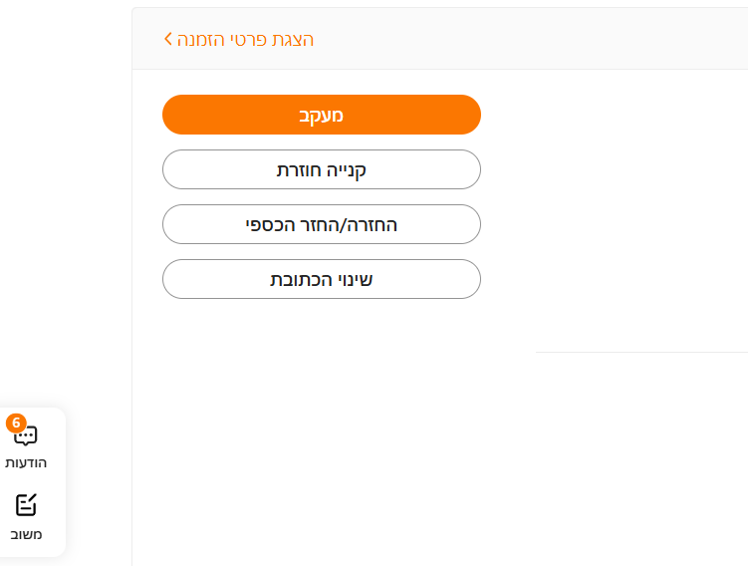Select the החזרה/החזר הכספי button

pyautogui.click(x=321, y=224)
